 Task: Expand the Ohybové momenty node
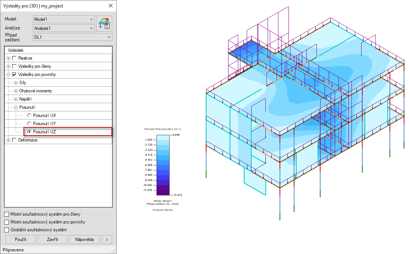pos(16,91)
